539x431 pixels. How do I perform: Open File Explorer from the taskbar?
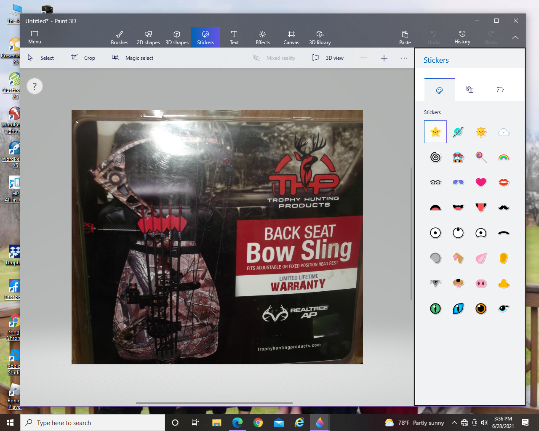[x=217, y=423]
